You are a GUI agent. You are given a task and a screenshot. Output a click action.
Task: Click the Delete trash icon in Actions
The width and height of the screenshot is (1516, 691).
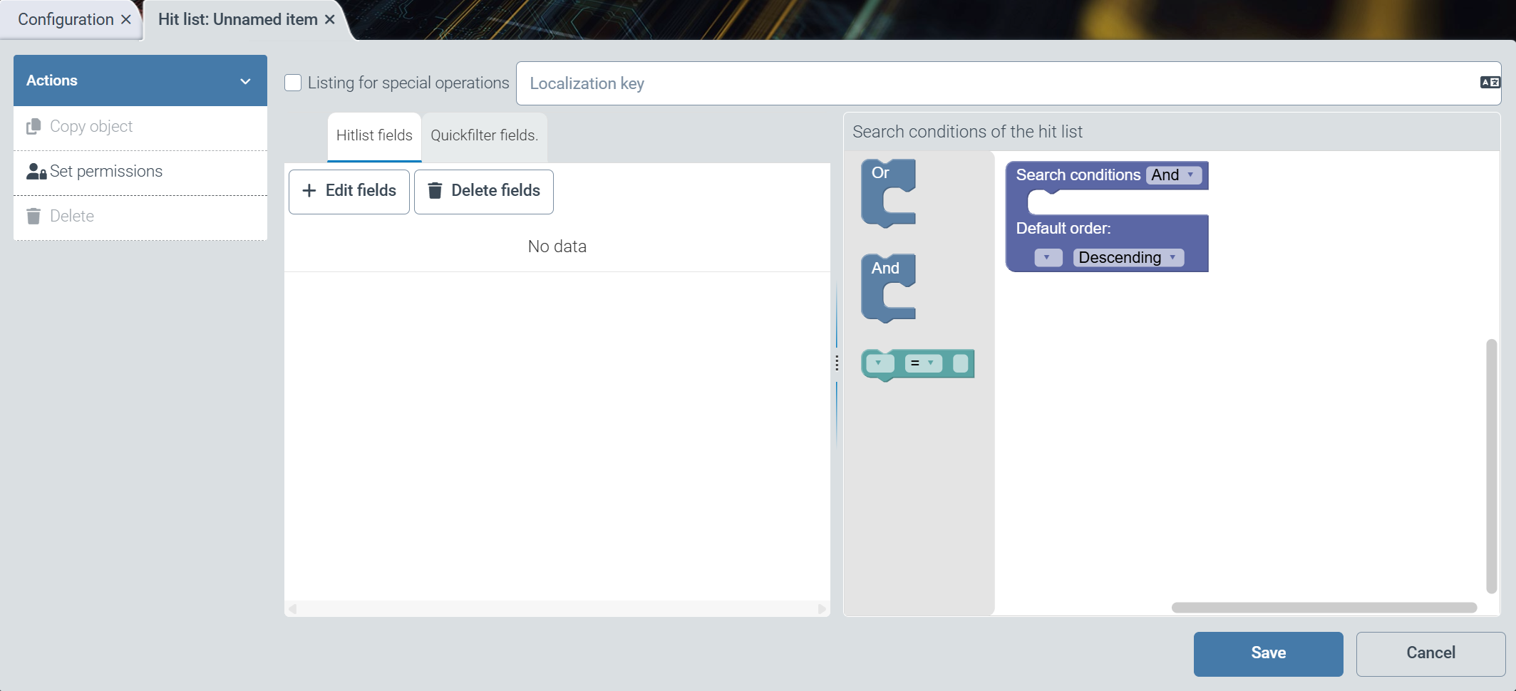point(33,217)
